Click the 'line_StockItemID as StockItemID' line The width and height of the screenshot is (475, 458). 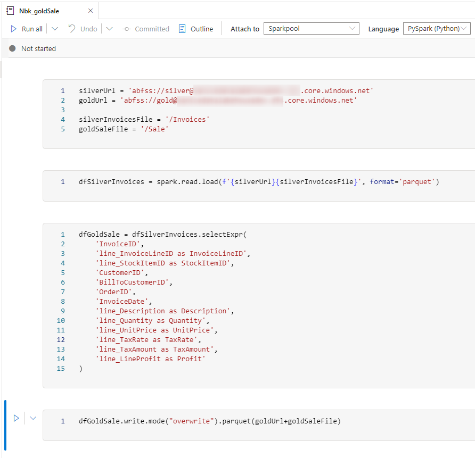165,263
